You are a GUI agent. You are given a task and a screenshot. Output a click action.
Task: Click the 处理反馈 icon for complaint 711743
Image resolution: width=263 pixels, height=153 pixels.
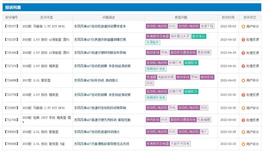(243, 120)
